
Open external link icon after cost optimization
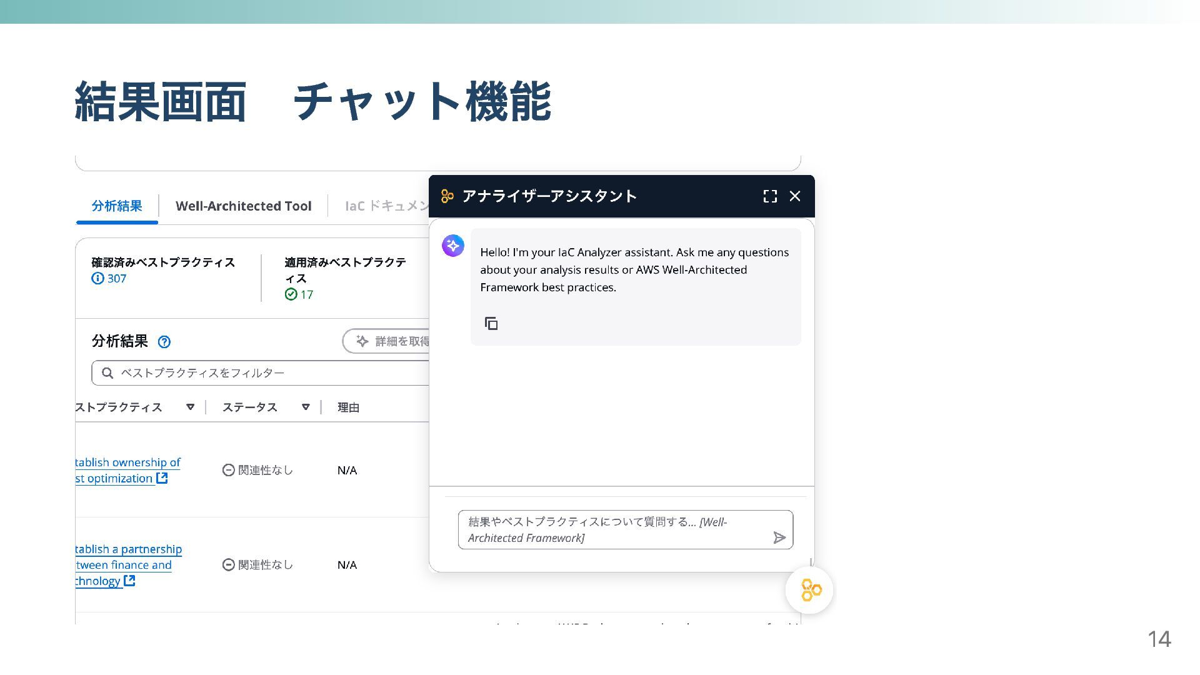(162, 478)
